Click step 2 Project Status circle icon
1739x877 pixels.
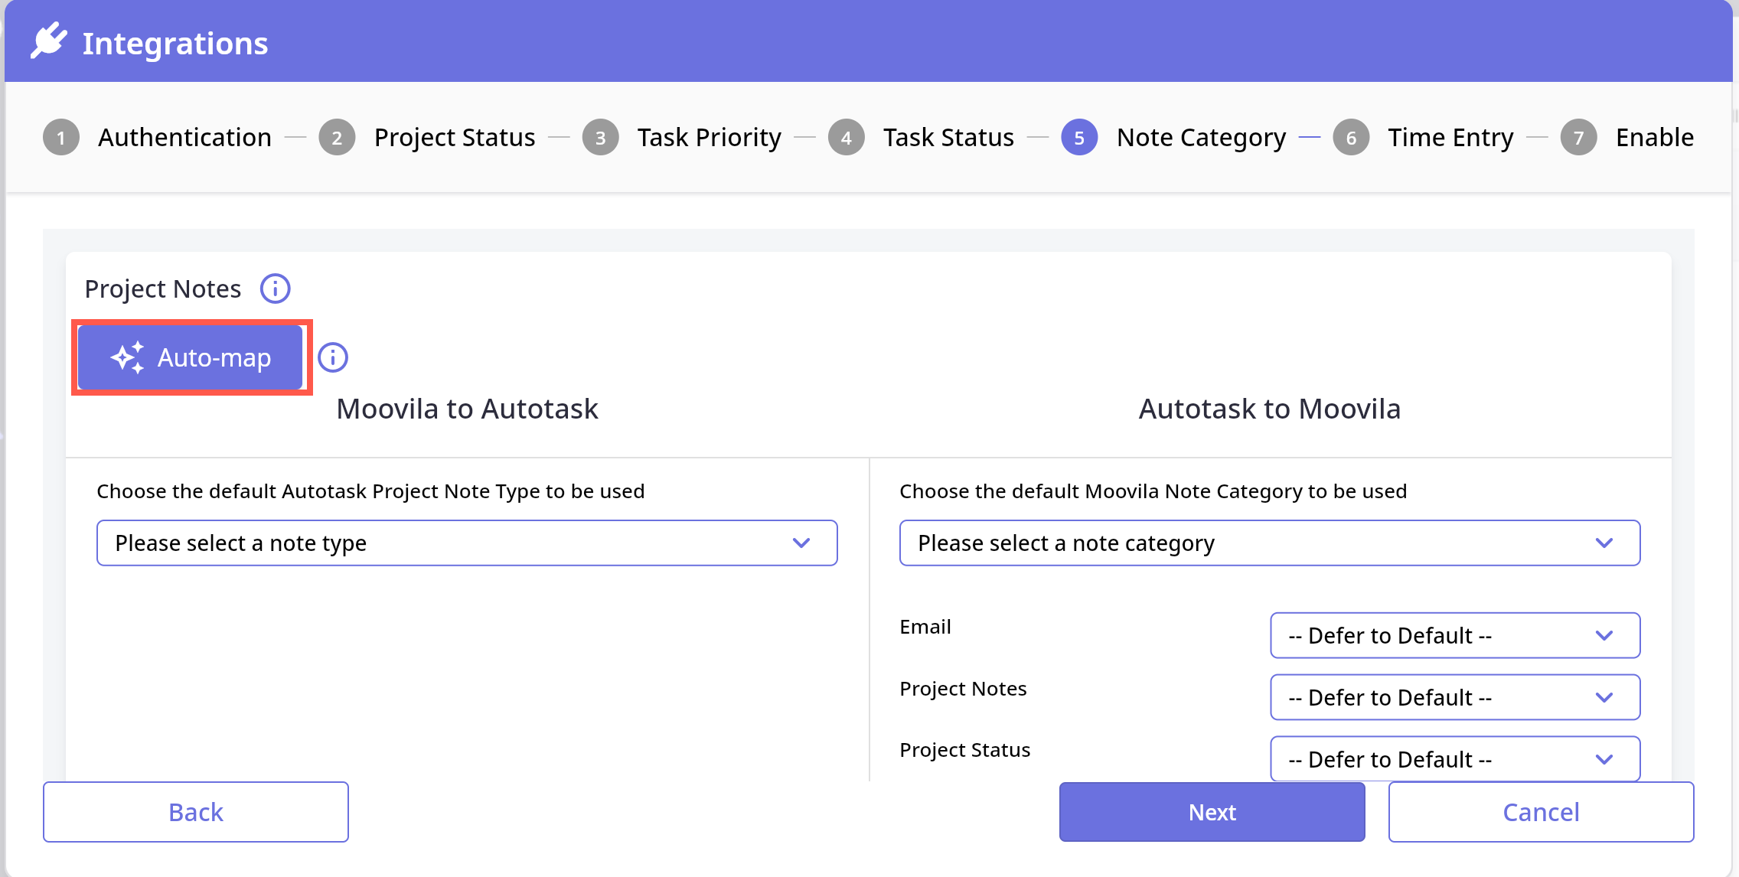click(337, 138)
